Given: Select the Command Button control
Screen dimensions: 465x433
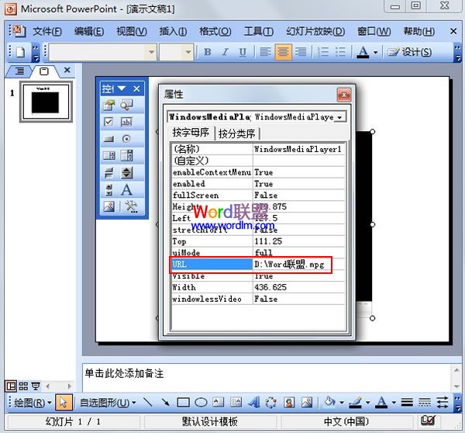Looking at the screenshot, I should (108, 139).
